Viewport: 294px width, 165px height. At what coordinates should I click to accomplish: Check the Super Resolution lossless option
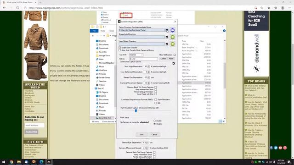(x=156, y=100)
